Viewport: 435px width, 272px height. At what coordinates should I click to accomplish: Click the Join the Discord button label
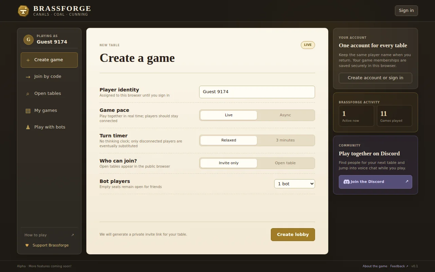coord(367,182)
